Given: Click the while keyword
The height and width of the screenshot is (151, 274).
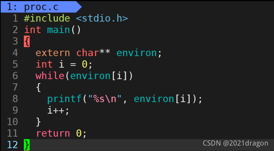Looking at the screenshot, I should point(50,76).
